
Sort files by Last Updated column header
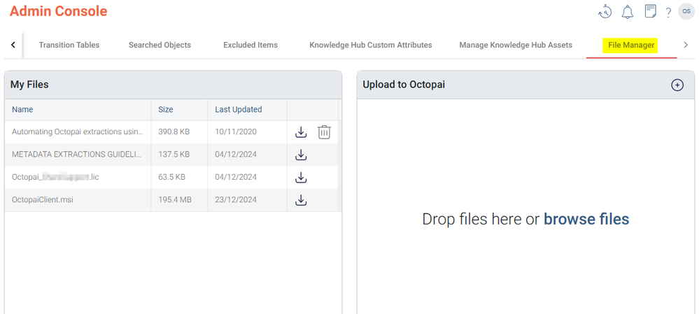(239, 110)
